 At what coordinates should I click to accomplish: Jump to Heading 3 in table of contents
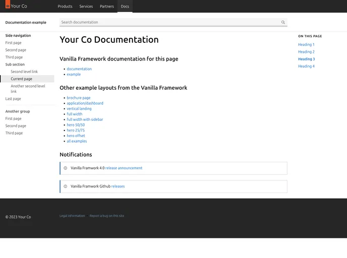[306, 59]
